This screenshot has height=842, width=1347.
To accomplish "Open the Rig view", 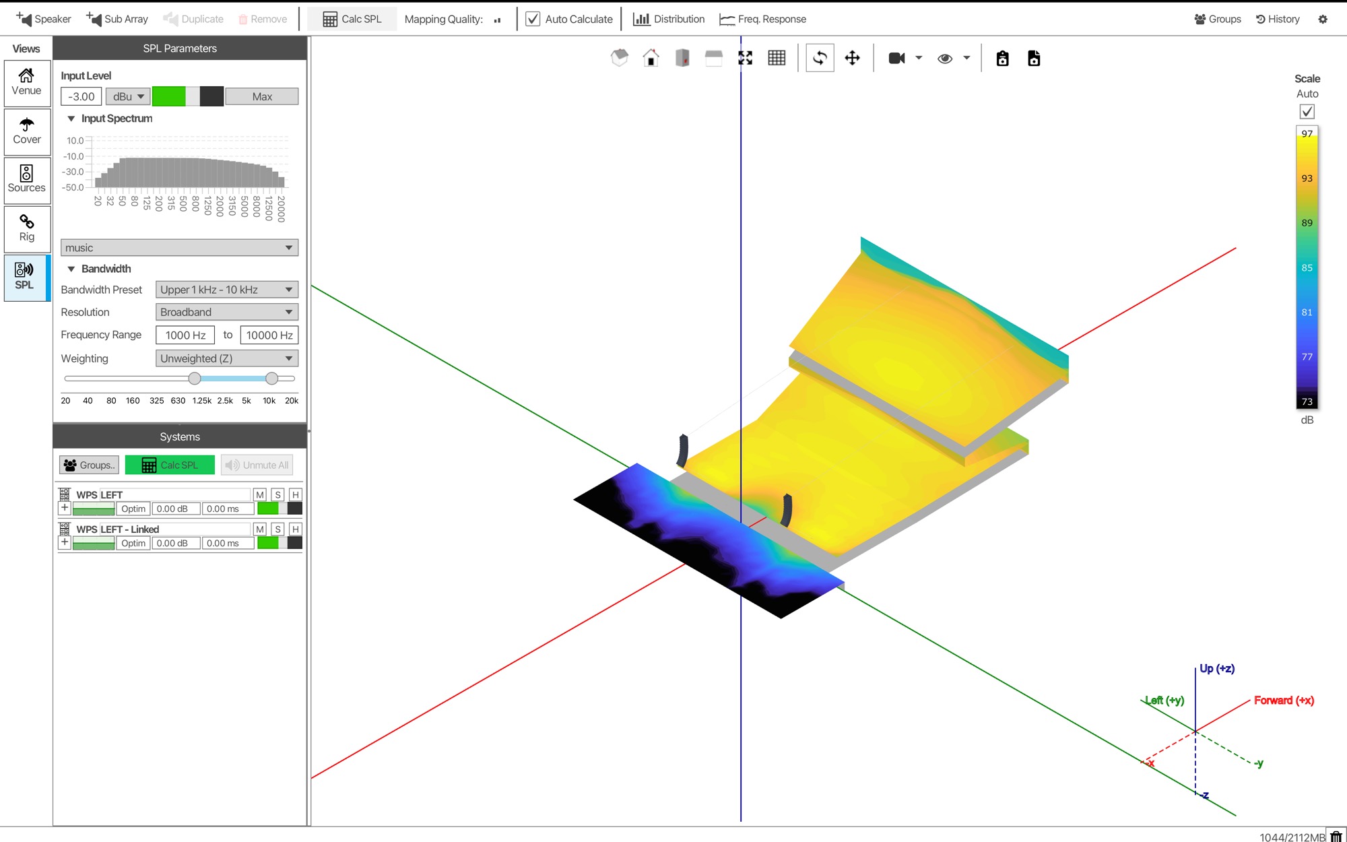I will 27,229.
